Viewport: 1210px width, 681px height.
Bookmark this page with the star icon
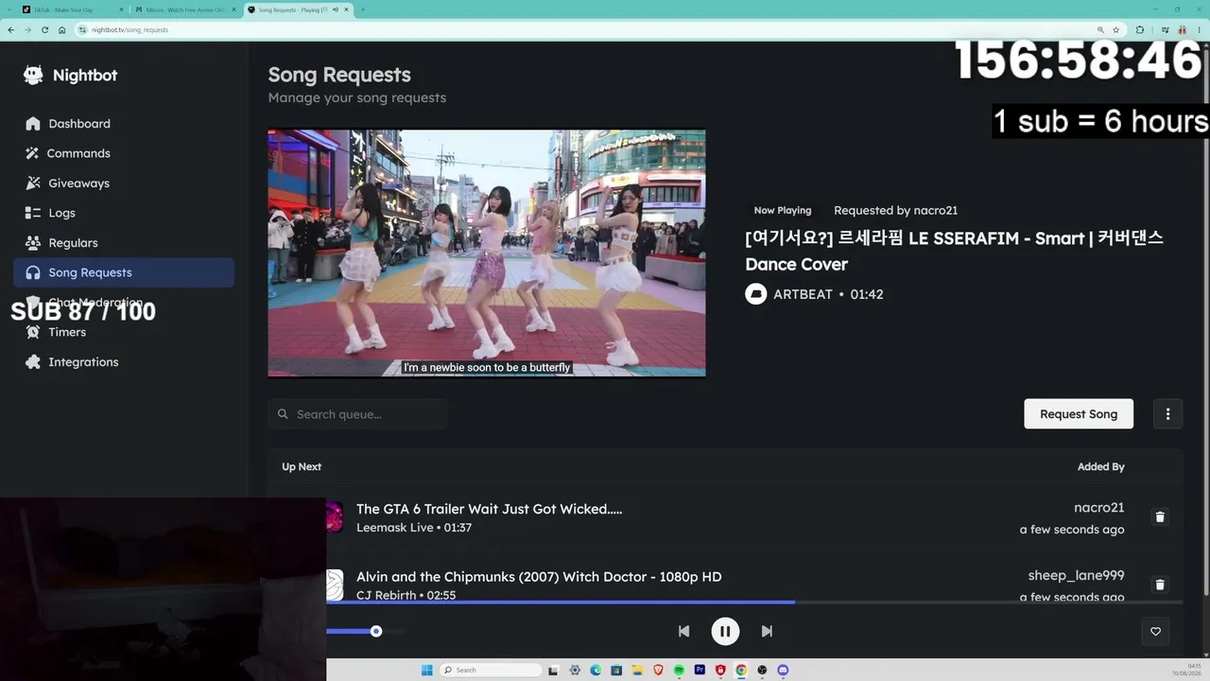point(1116,29)
